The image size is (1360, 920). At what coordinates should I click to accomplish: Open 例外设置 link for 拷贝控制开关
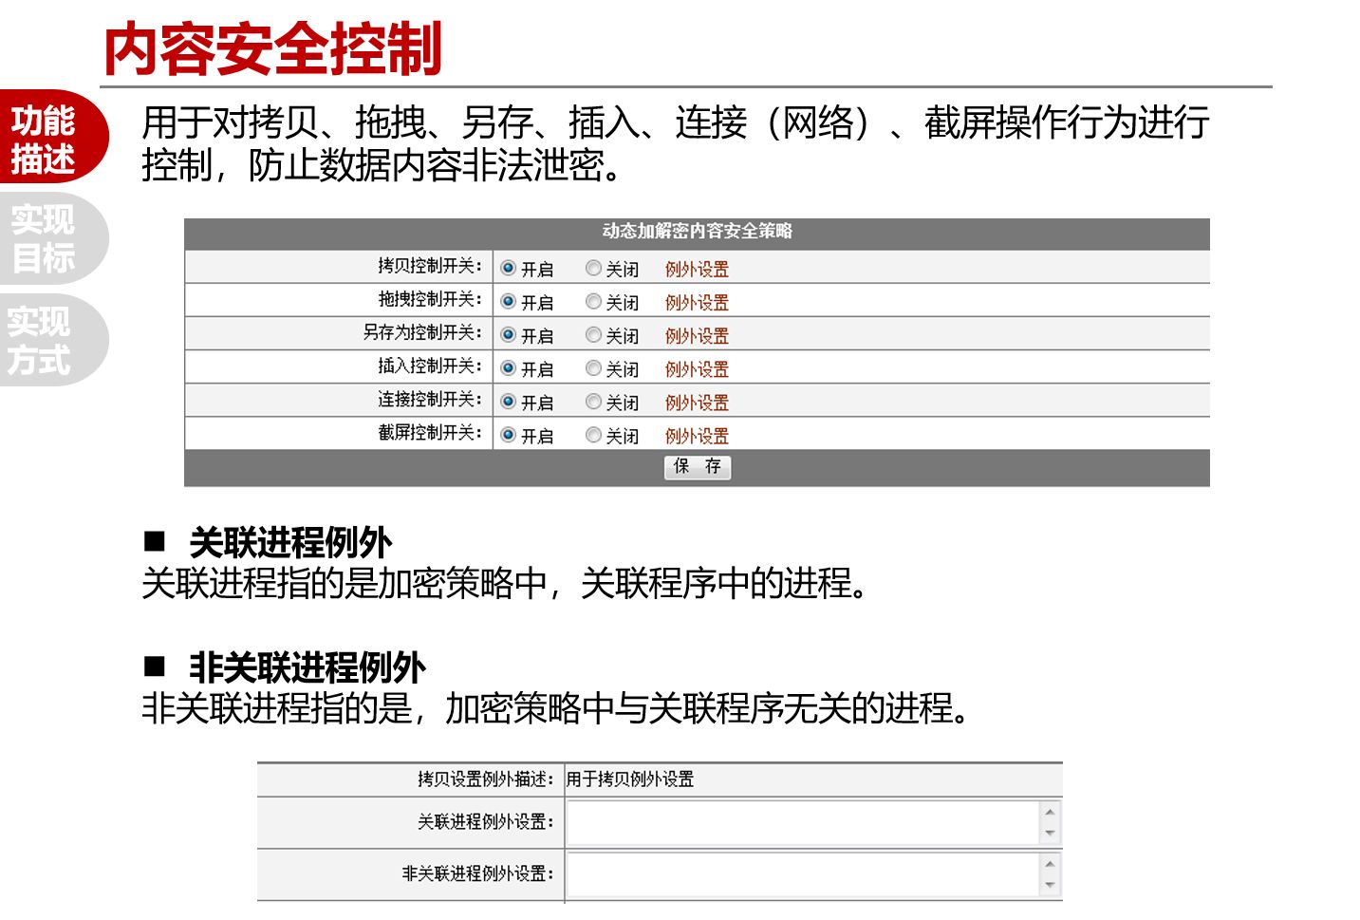697,270
